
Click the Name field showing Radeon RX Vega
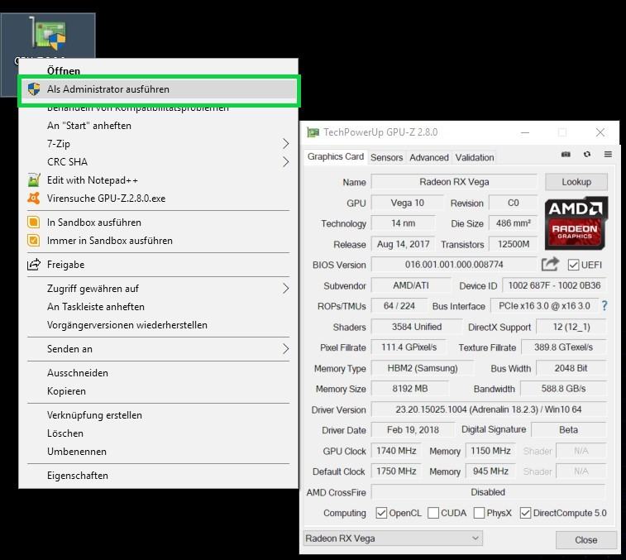tap(454, 182)
